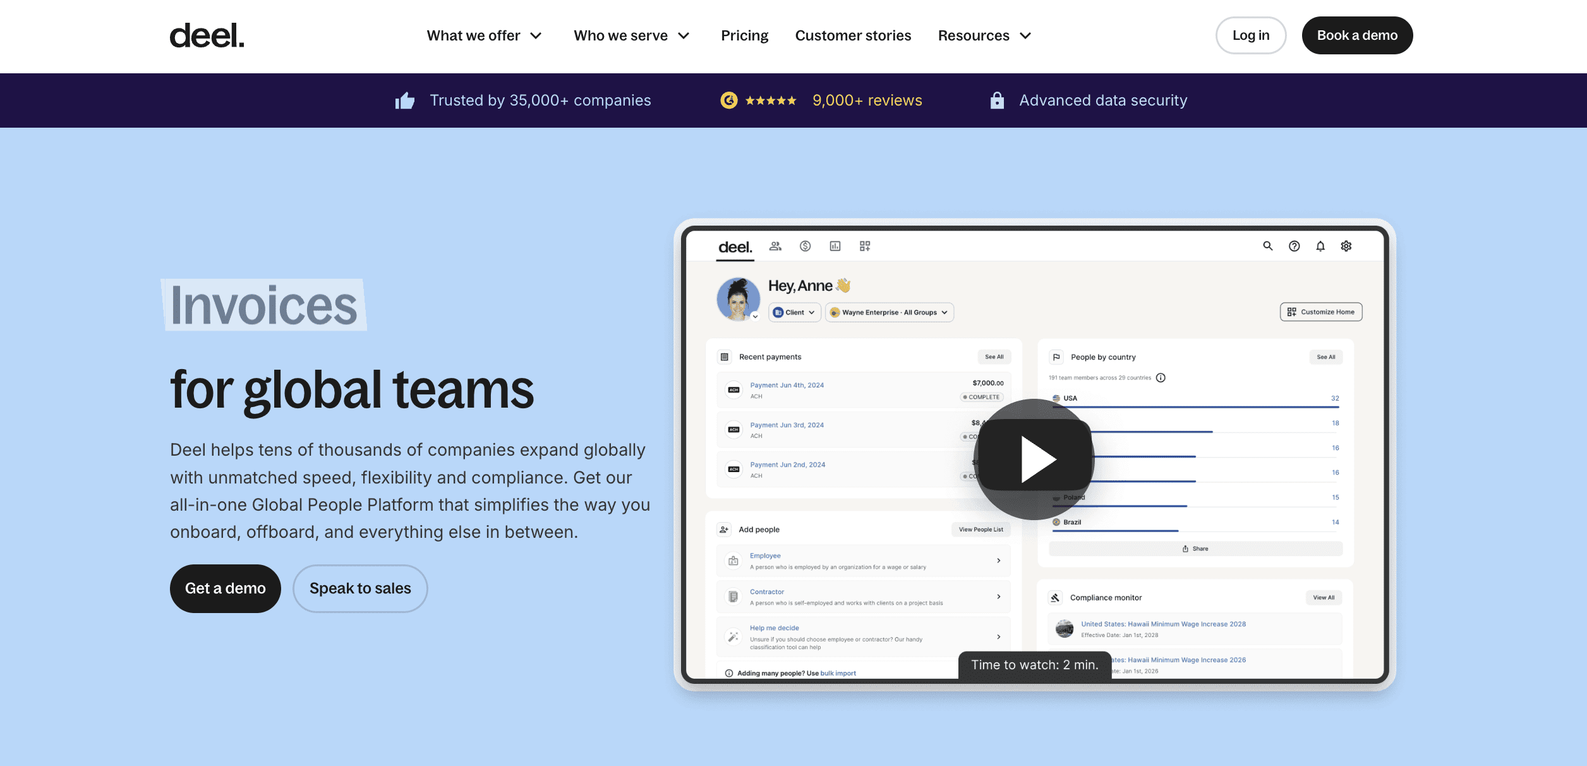The height and width of the screenshot is (766, 1587).
Task: Click the Share button
Action: pos(1195,549)
